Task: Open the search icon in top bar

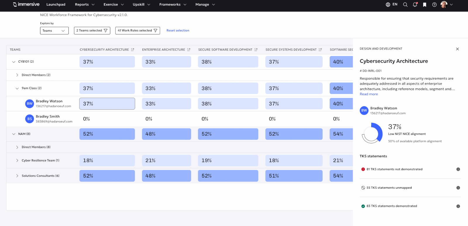Action: pyautogui.click(x=405, y=4)
